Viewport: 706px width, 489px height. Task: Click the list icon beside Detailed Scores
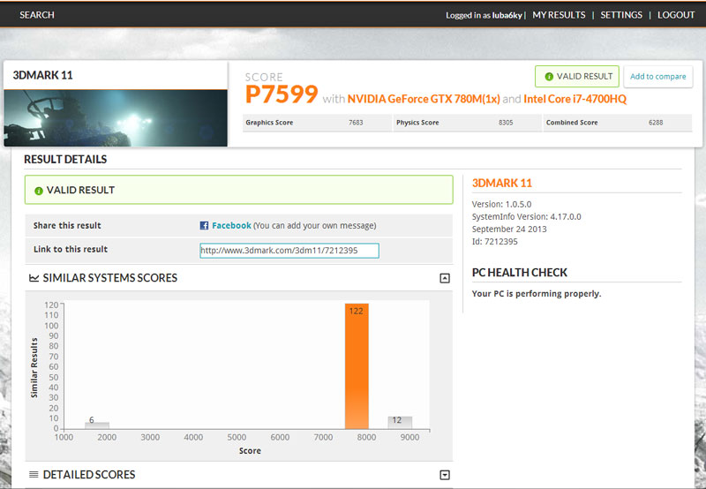coord(34,475)
